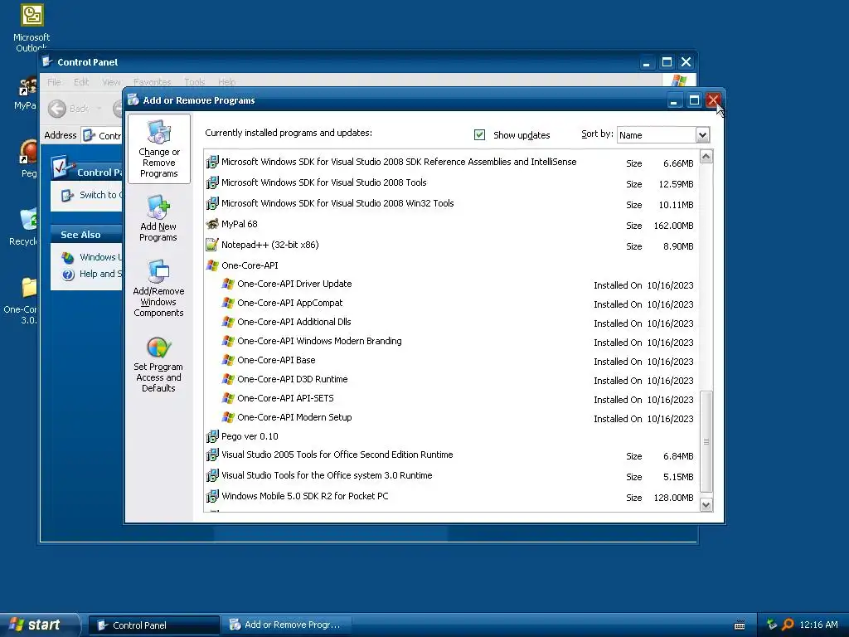Select 'Visual Studio 2005 Tools for Office Second Edition Runtime'

(x=337, y=455)
